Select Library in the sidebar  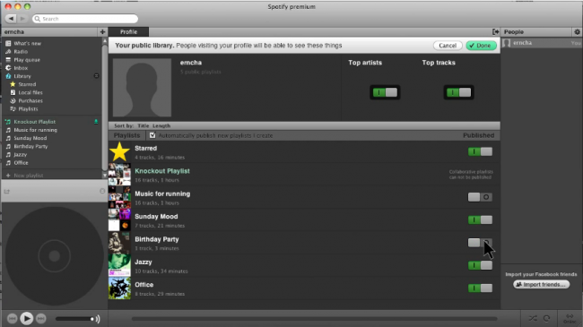(22, 76)
